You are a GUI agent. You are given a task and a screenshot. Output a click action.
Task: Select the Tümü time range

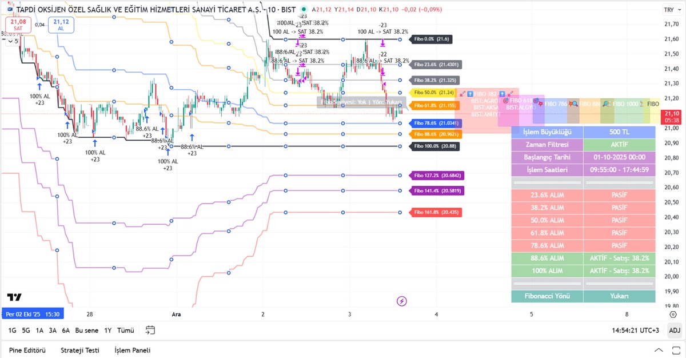125,331
